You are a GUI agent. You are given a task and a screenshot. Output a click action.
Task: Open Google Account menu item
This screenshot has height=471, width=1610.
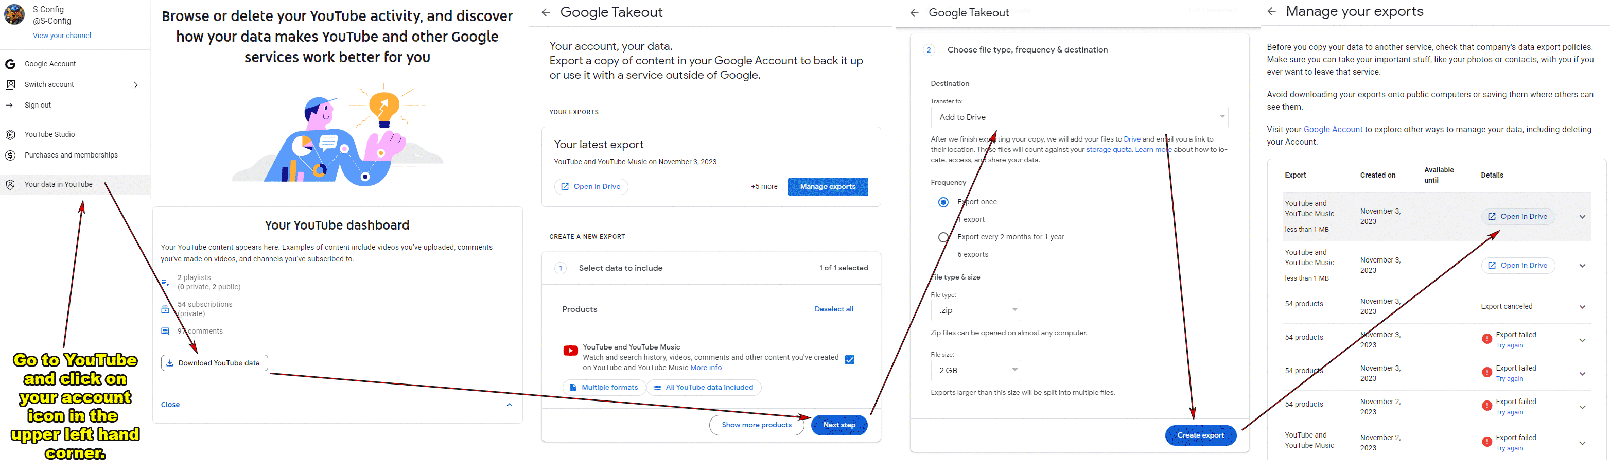click(75, 64)
